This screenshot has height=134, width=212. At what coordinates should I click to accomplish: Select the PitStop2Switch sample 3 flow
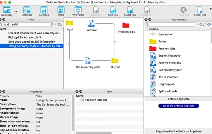[x=25, y=37]
